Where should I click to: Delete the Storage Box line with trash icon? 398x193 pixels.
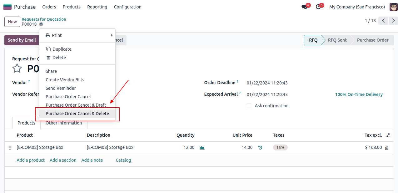pyautogui.click(x=387, y=148)
